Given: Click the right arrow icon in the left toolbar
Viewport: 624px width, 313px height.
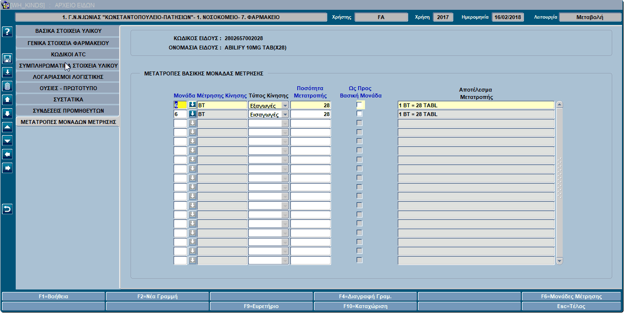Looking at the screenshot, I should 7,168.
